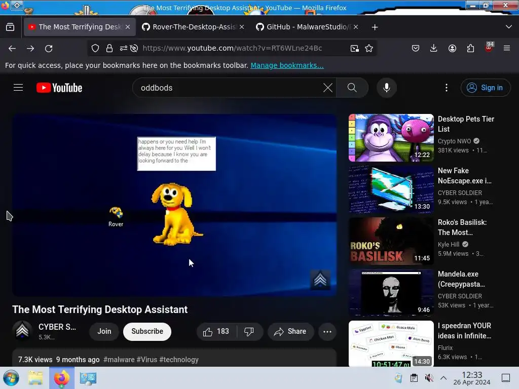Close the Rover-The-Desktop-Assistant tab
The image size is (519, 389).
(242, 27)
